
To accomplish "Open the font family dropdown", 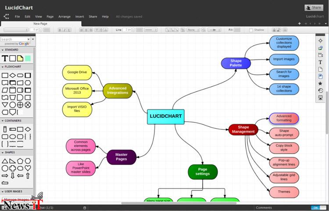I will (x=16, y=30).
